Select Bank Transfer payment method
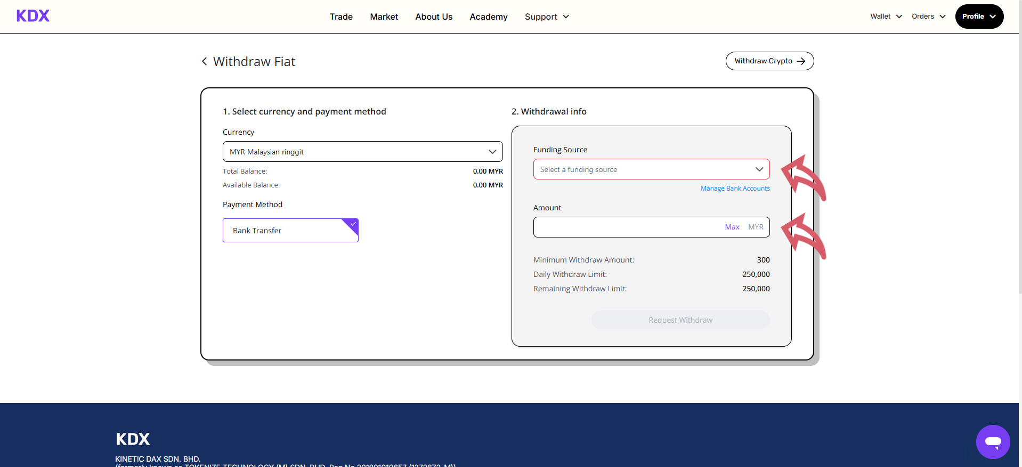 tap(290, 231)
